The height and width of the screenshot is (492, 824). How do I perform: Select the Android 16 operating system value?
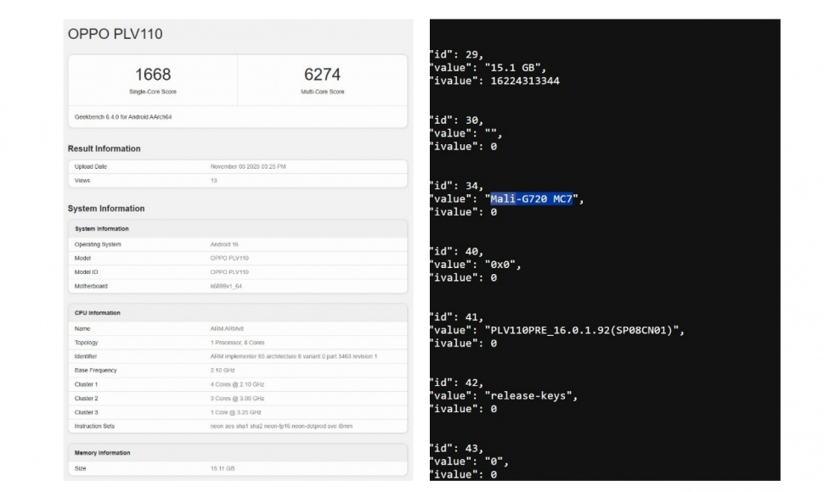pyautogui.click(x=225, y=244)
